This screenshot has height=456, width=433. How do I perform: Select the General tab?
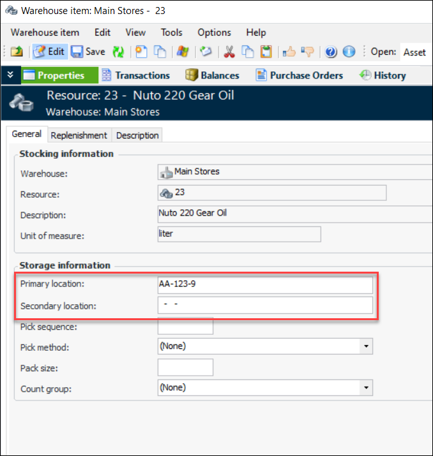[x=27, y=134]
